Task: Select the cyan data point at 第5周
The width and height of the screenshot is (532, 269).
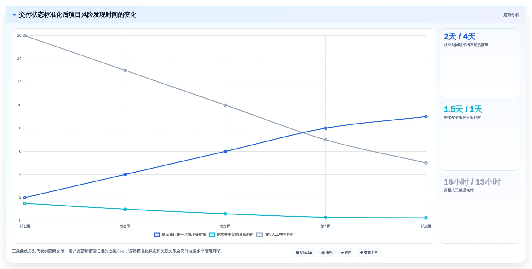Action: (426, 218)
